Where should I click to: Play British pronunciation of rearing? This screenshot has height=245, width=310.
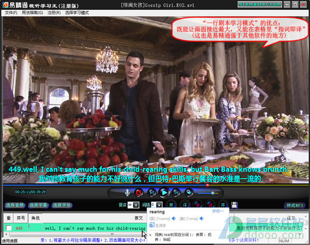click(174, 219)
